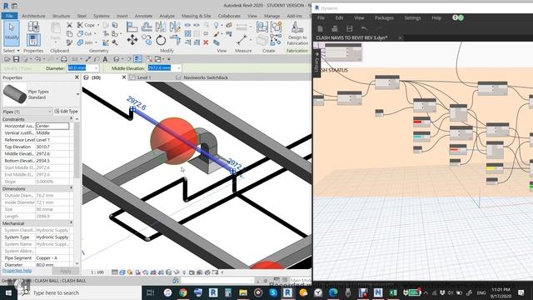Click the red Delete X icon
This screenshot has width=533, height=300.
(206, 42)
